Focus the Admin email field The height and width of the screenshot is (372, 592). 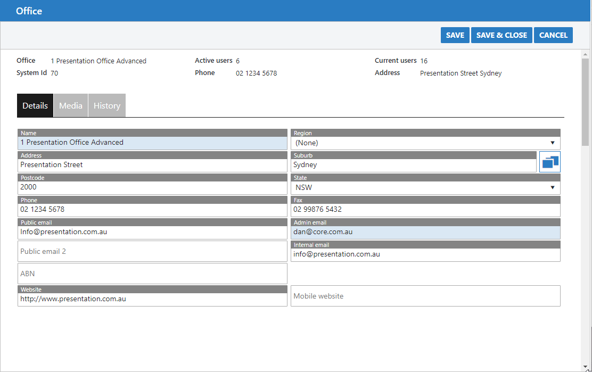coord(425,232)
